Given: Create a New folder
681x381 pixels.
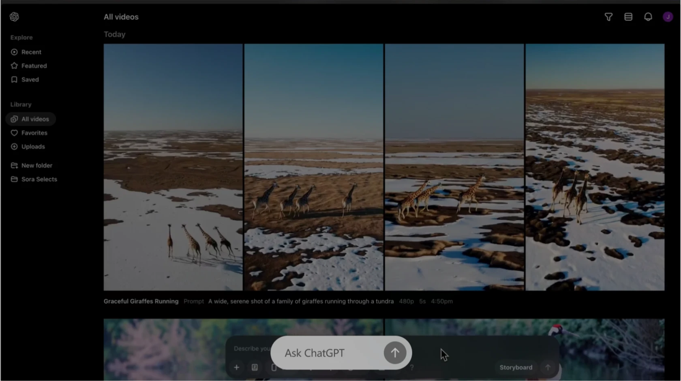Looking at the screenshot, I should [36, 165].
